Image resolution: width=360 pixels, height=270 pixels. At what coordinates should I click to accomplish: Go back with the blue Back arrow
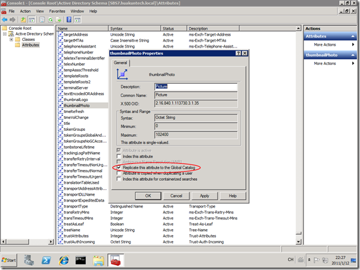tap(4, 20)
